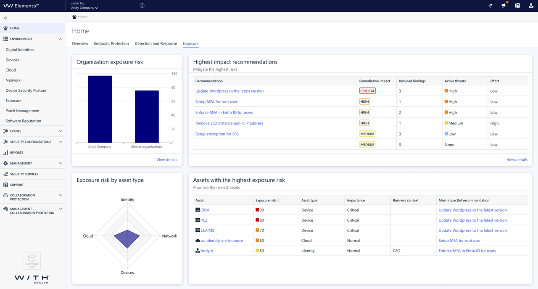
Task: Collapse the navigation sidebar with double-chevron
Action: 5,18
